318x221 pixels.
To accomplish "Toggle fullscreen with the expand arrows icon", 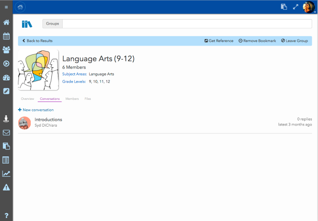I will tap(296, 7).
